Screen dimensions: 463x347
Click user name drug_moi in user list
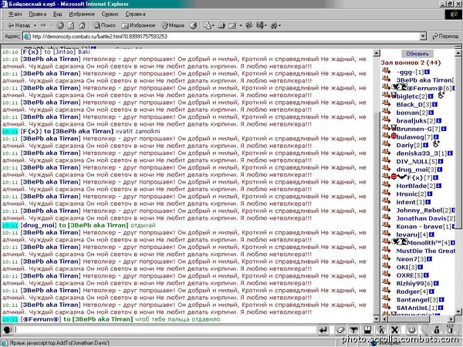tap(412, 170)
